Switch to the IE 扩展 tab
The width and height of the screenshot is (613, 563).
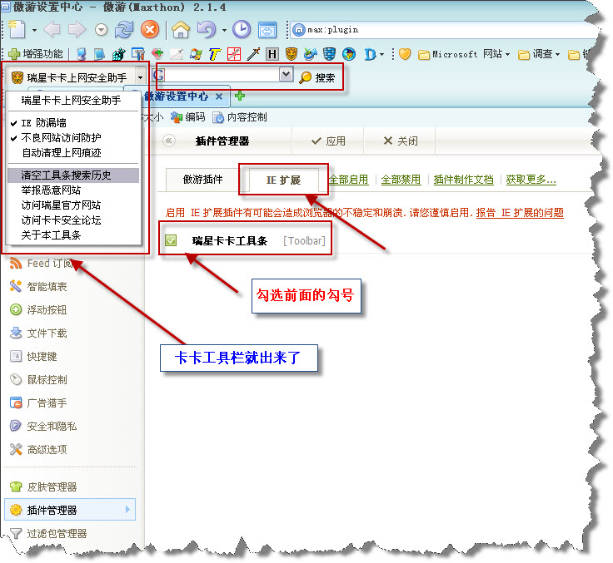click(x=283, y=180)
